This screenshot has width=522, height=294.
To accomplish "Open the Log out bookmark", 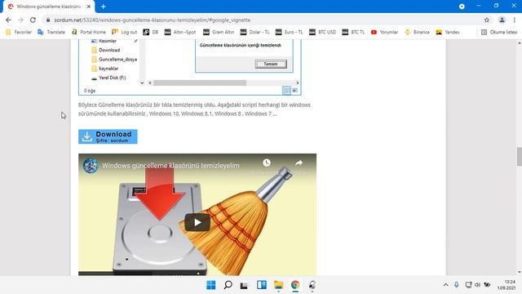I will [125, 32].
